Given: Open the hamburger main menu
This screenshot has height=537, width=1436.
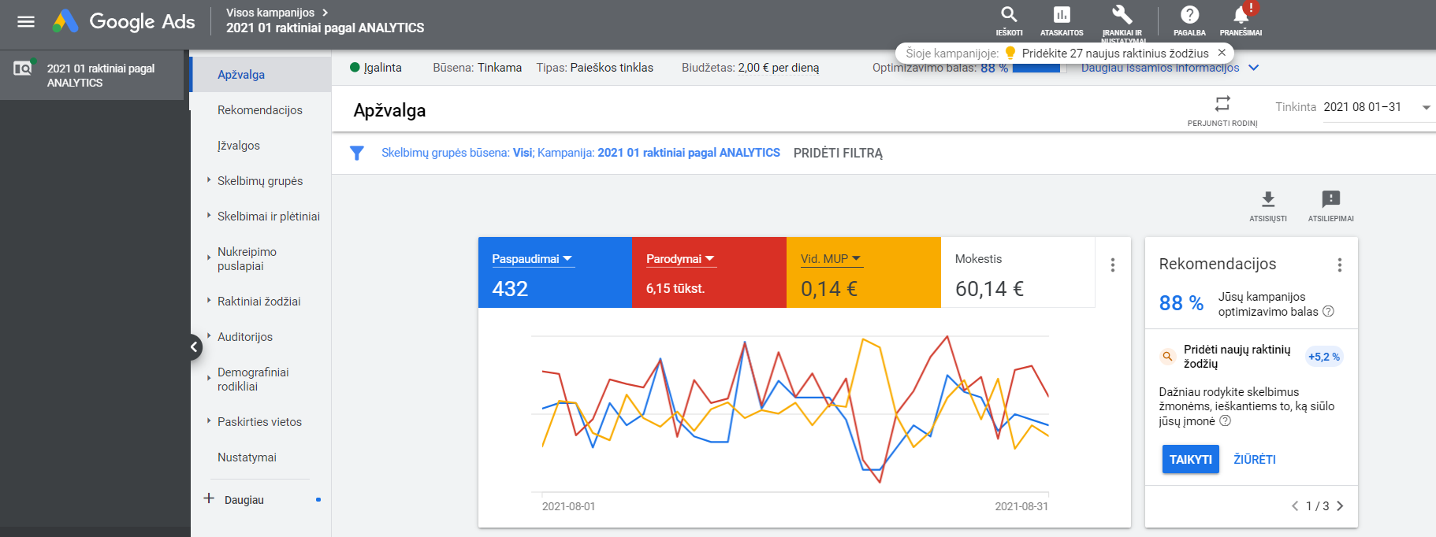Looking at the screenshot, I should coord(26,22).
